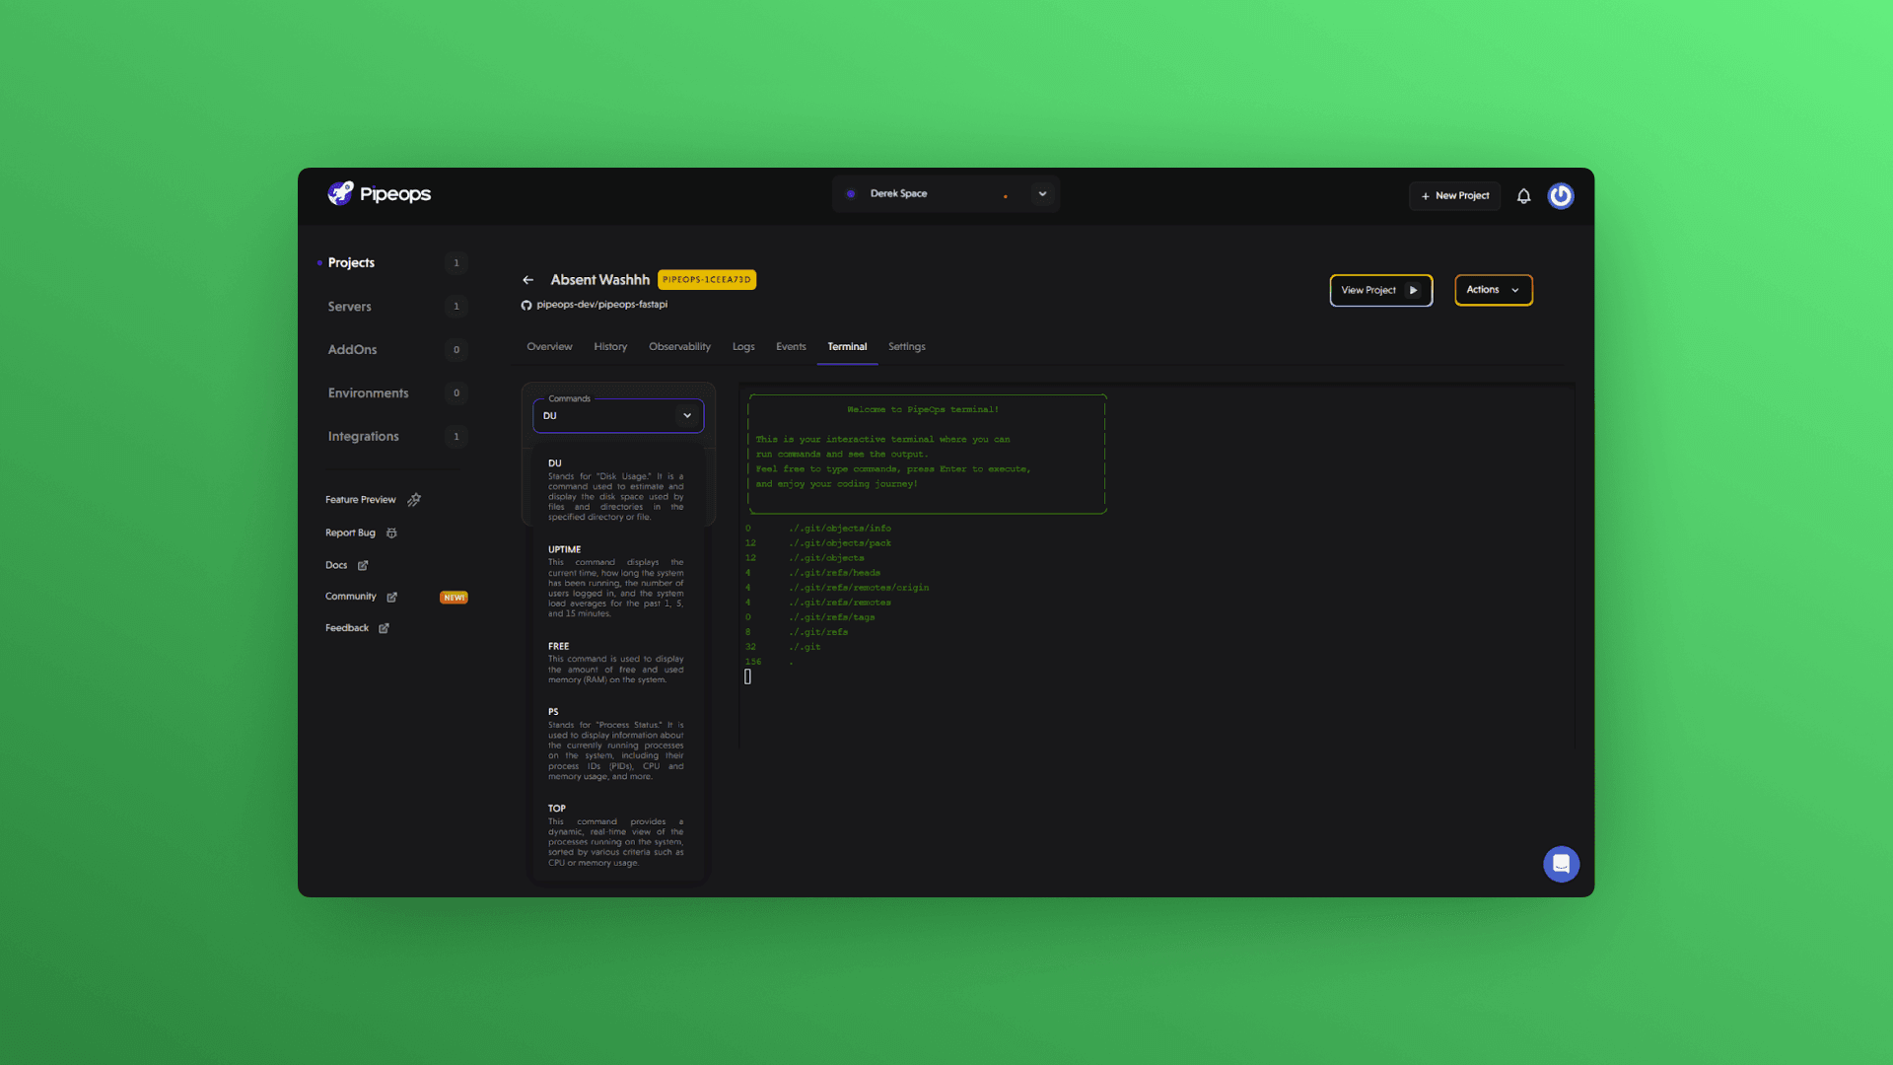Click the pipeops-dev/pipeops-fastapi repository link
Screen dimensions: 1893x1065
click(601, 305)
